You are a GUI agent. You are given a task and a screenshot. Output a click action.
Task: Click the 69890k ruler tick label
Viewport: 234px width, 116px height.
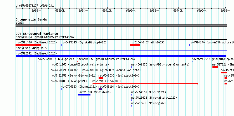[60, 11]
